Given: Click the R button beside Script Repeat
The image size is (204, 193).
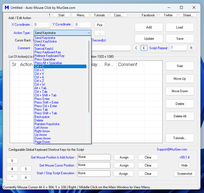Looking at the screenshot, I should pyautogui.click(x=191, y=48).
